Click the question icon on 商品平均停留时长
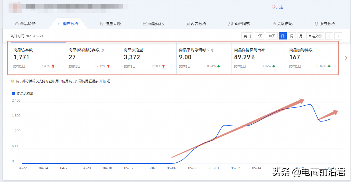The width and height of the screenshot is (351, 182). coord(213,50)
